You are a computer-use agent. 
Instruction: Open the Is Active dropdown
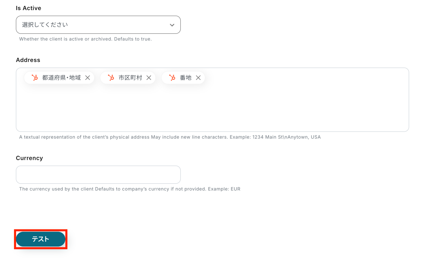pyautogui.click(x=98, y=25)
